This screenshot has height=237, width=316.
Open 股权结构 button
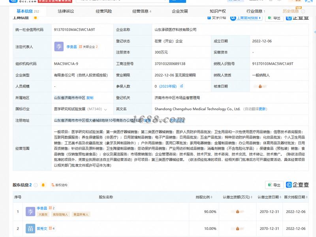(60, 185)
